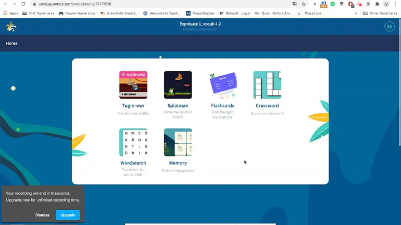Click the Crossword title text

click(x=267, y=106)
